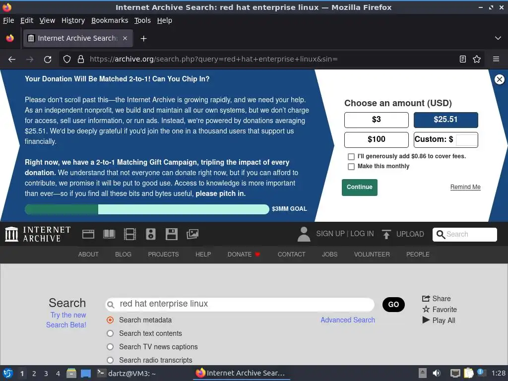The width and height of the screenshot is (508, 381).
Task: Click the user avatar icon
Action: [304, 234]
